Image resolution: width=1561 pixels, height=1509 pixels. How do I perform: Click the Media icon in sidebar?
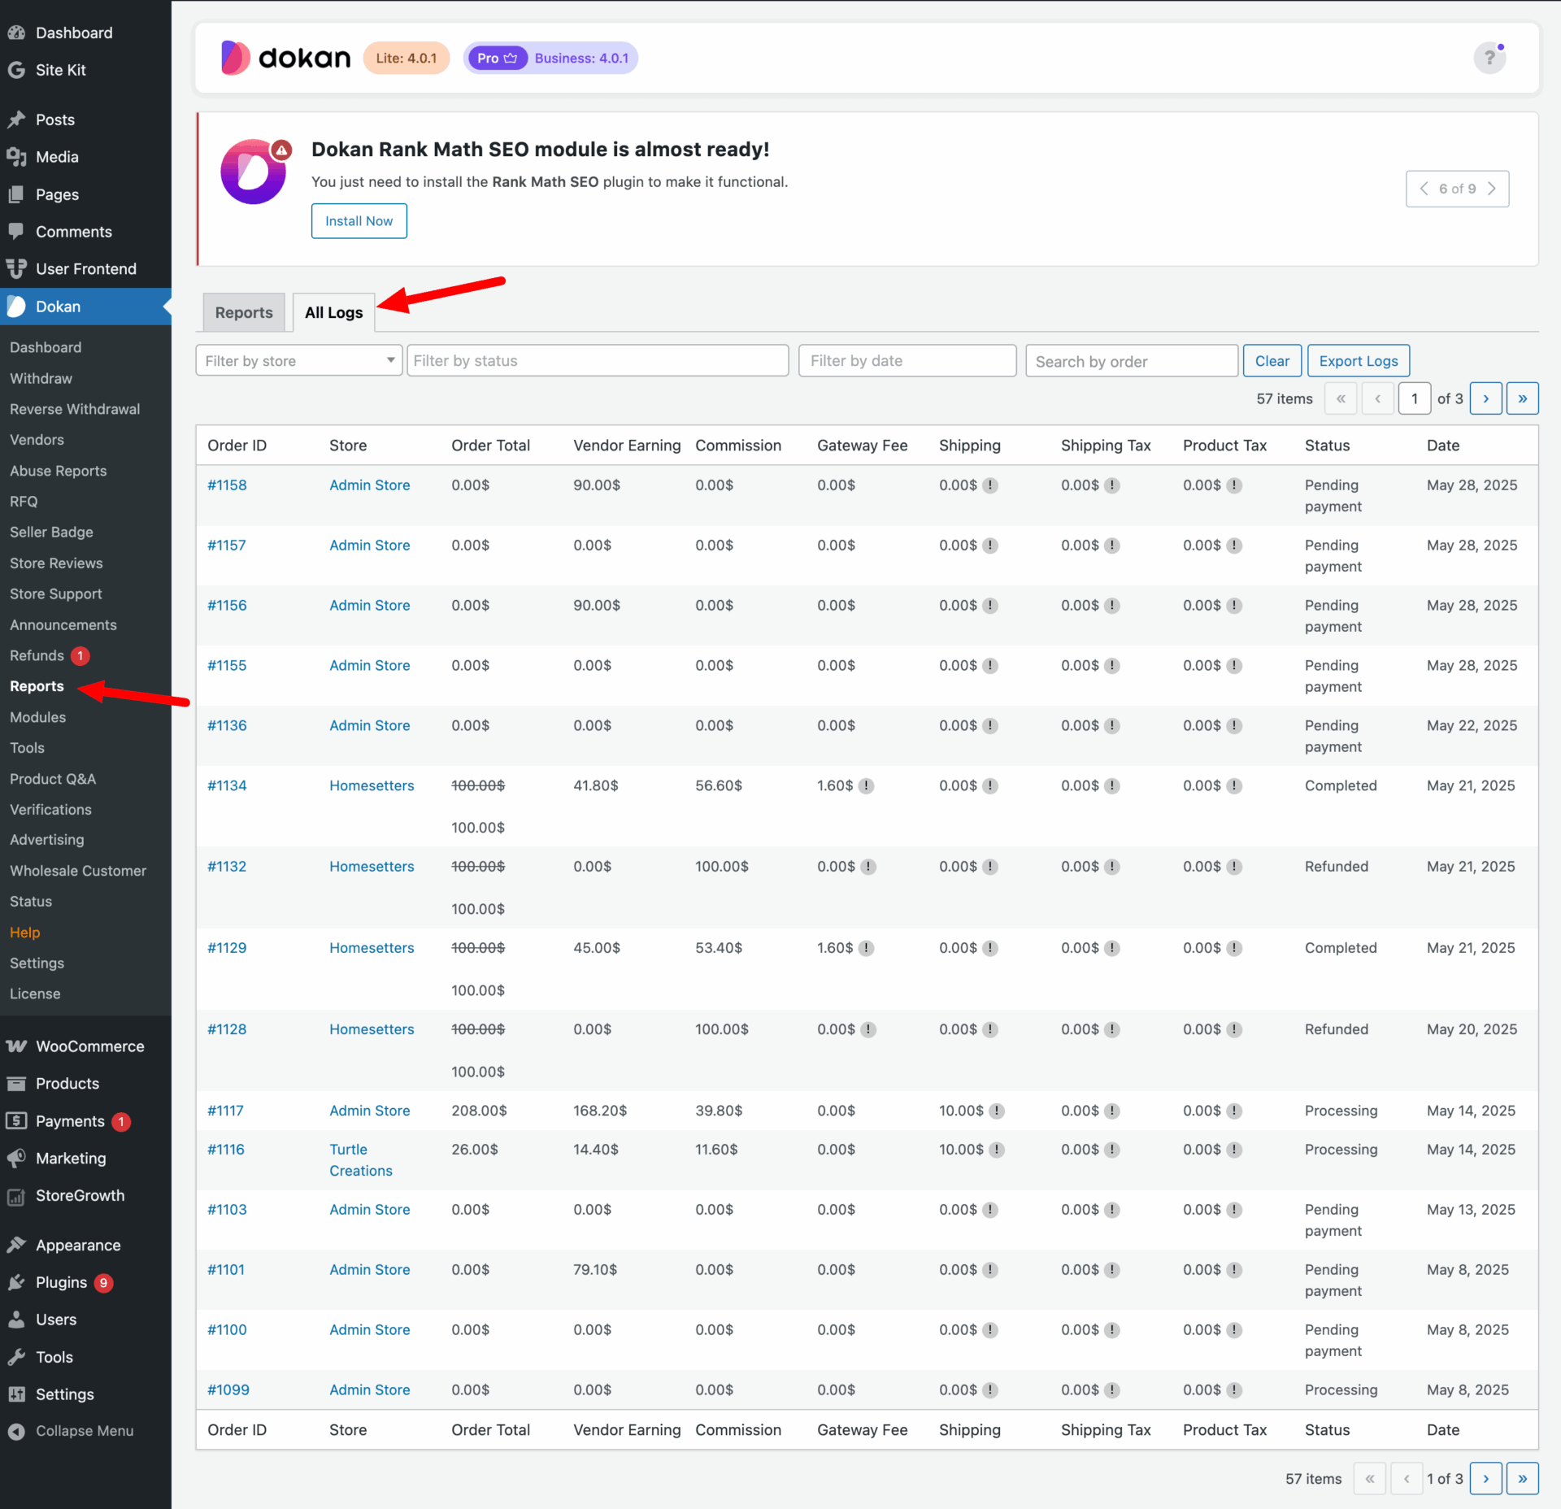click(16, 157)
